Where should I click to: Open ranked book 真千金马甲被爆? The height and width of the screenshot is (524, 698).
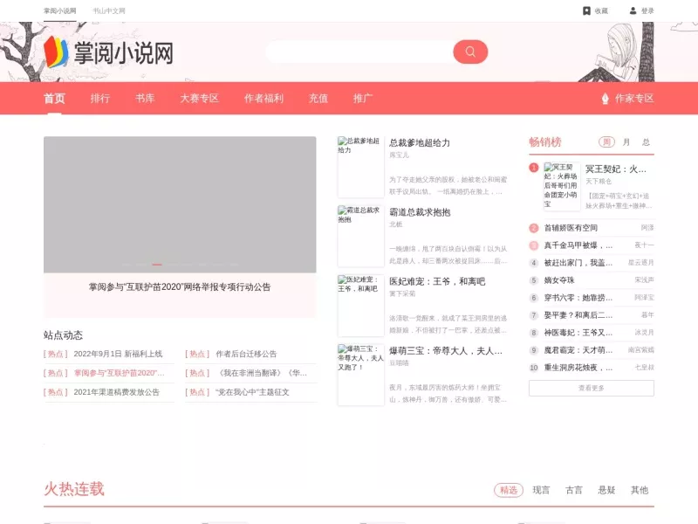578,245
